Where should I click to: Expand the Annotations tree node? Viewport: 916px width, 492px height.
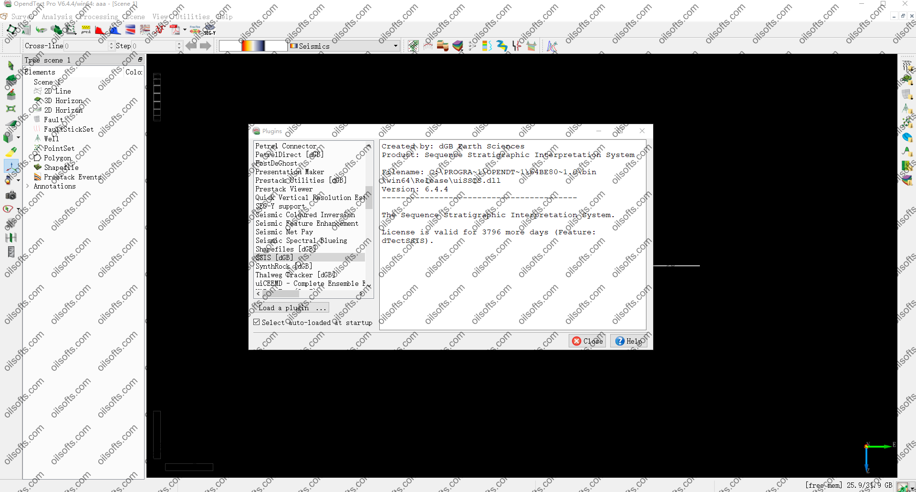click(27, 186)
